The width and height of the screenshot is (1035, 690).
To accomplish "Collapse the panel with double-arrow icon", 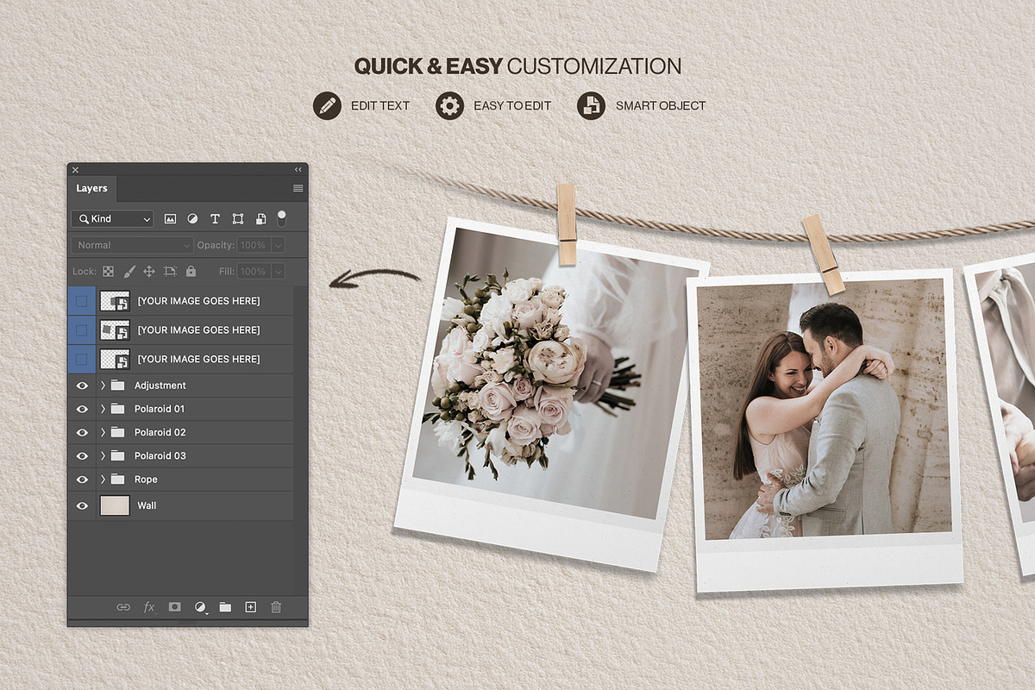I will 298,170.
